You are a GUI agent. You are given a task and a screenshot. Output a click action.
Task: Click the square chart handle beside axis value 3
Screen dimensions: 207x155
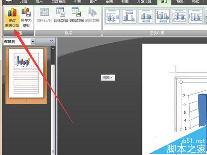coord(181,129)
